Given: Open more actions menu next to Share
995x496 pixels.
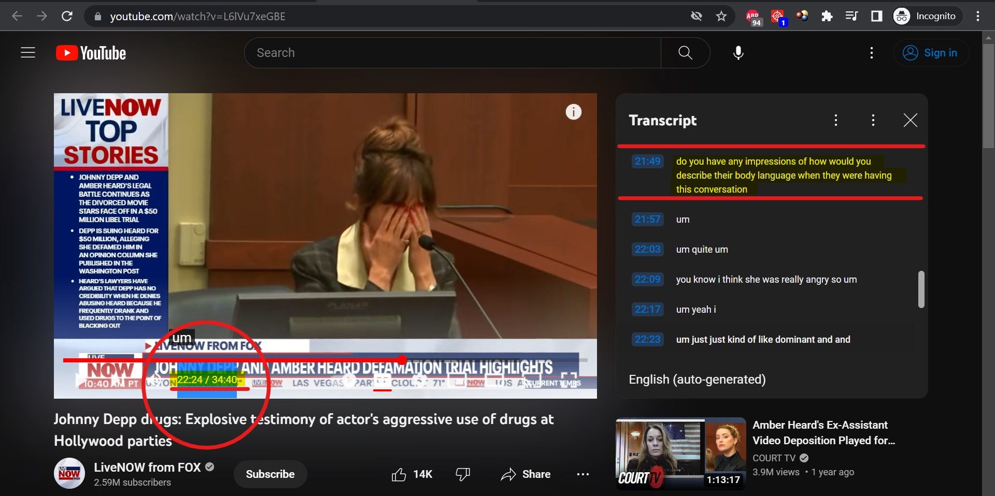Looking at the screenshot, I should point(583,474).
